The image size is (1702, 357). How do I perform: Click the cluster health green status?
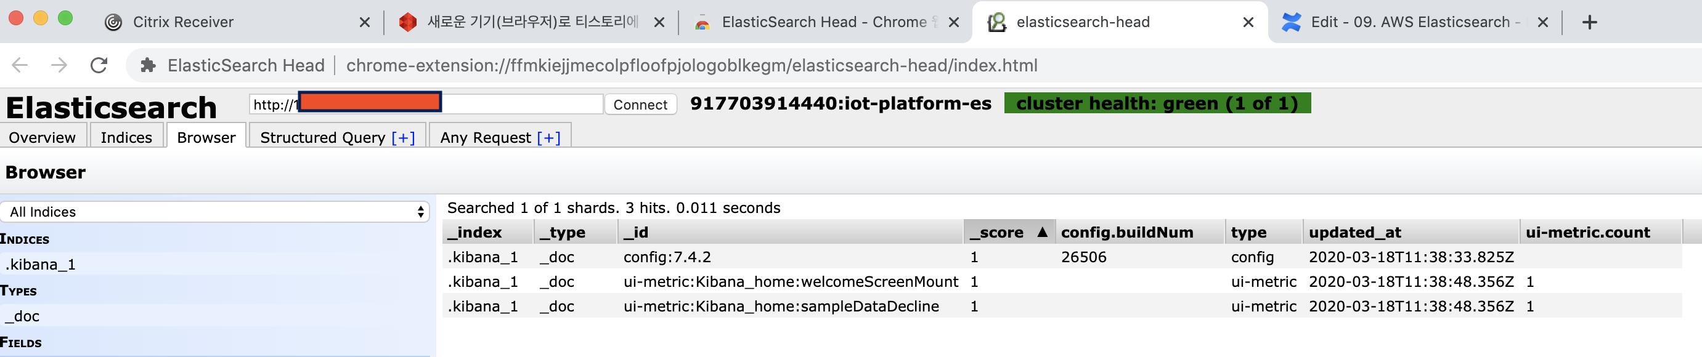pyautogui.click(x=1157, y=103)
